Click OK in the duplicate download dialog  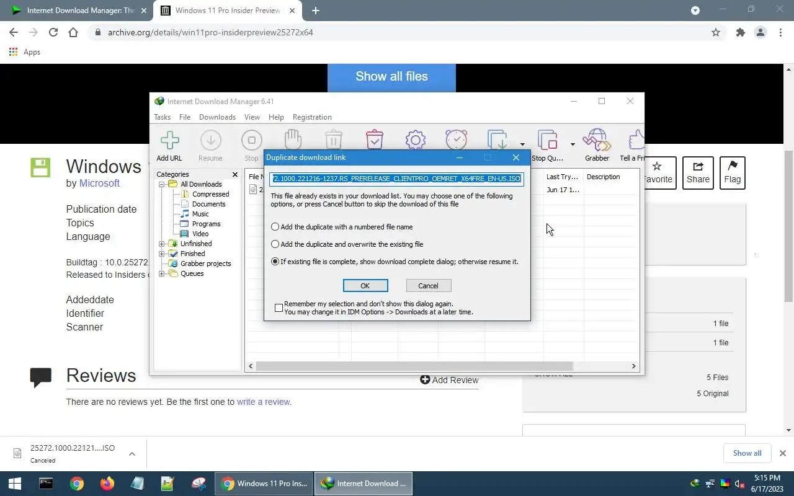pyautogui.click(x=365, y=286)
